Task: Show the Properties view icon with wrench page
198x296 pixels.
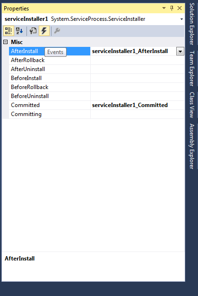Action: click(33, 31)
